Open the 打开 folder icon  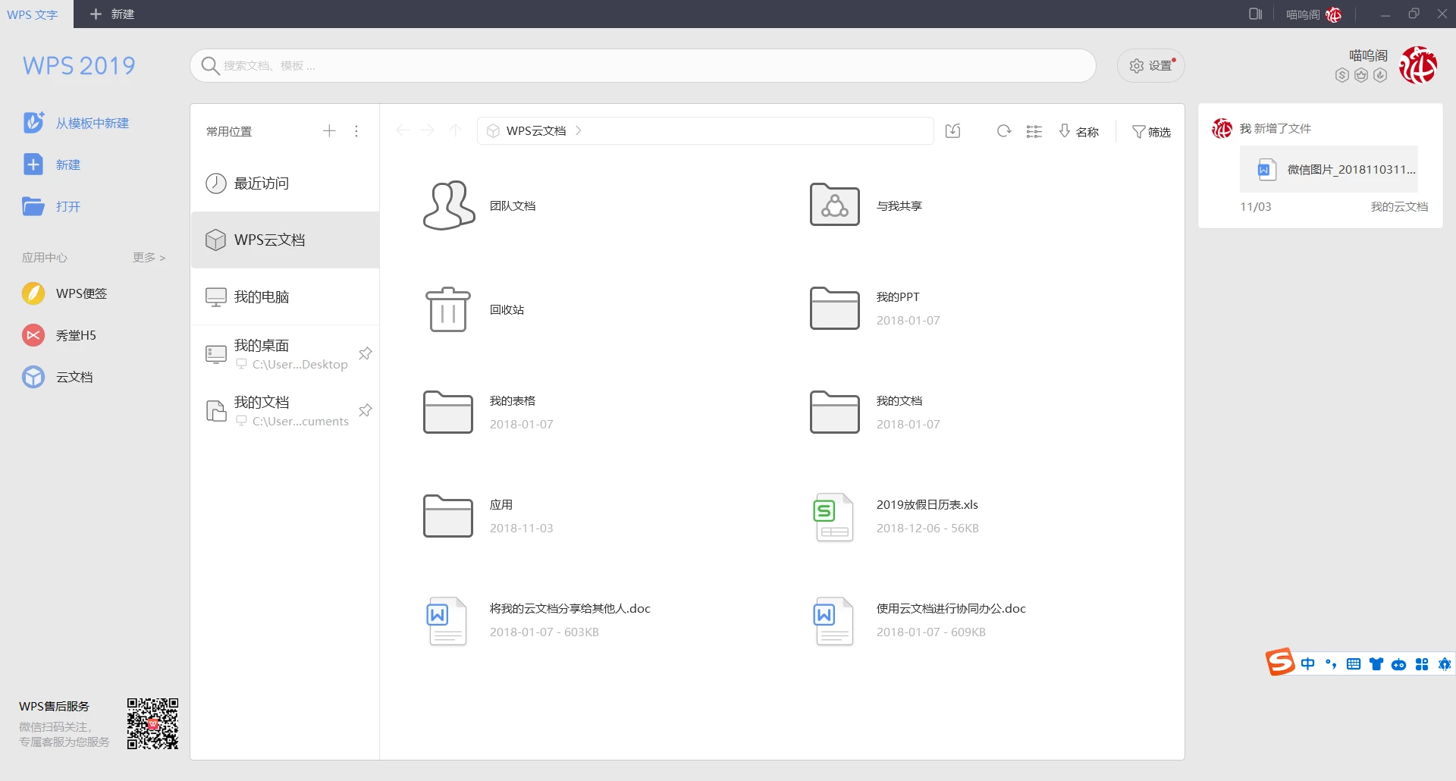pos(33,206)
